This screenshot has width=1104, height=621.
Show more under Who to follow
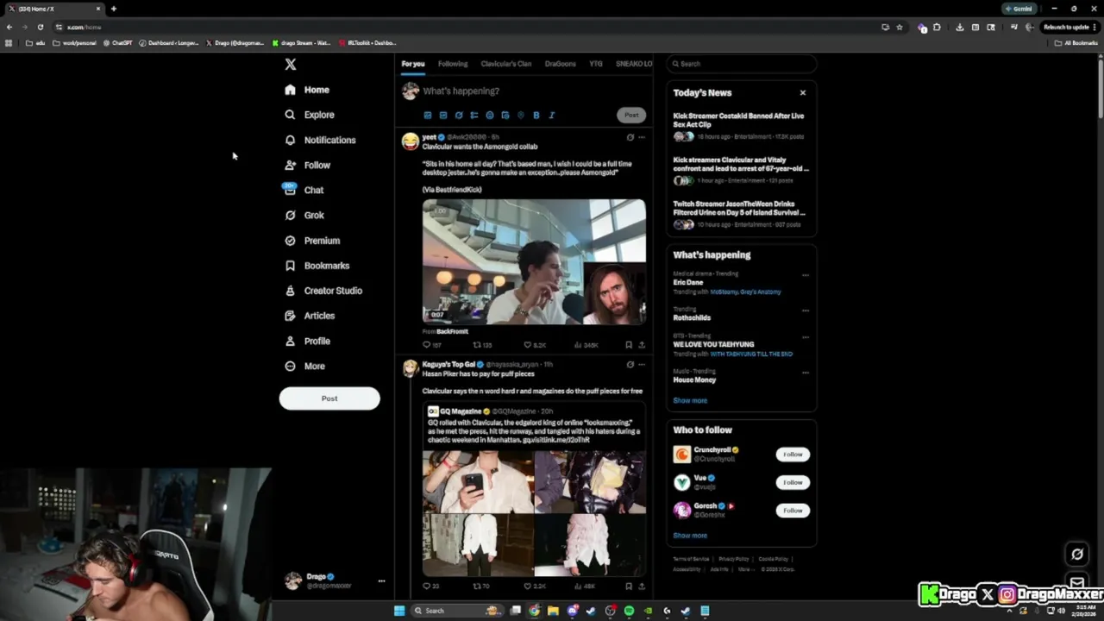[x=690, y=536]
